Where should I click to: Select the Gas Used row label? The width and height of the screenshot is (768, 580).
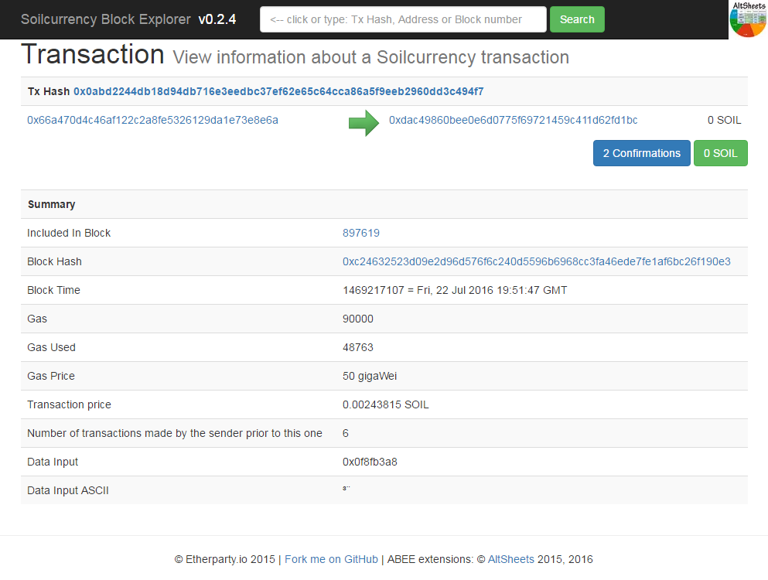(x=51, y=347)
